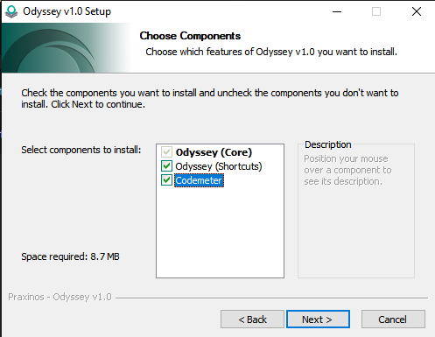
Task: Click the 'Choose which features' subtitle text
Action: 271,52
